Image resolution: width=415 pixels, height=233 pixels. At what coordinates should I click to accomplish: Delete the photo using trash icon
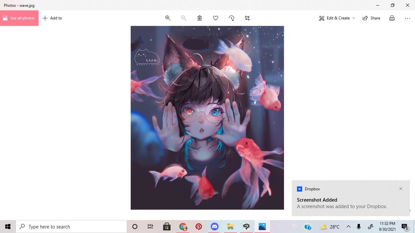coord(199,18)
